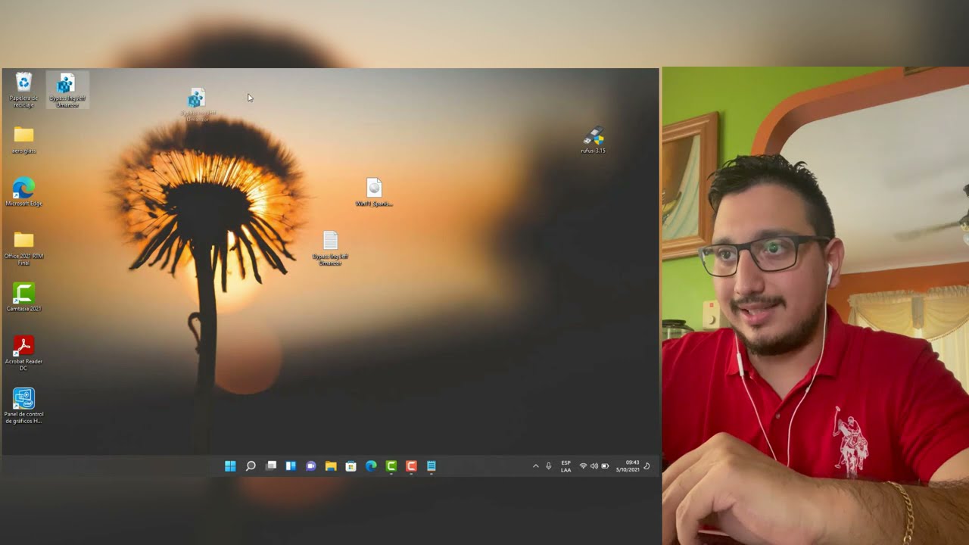Viewport: 969px width, 545px height.
Task: Select the highlighted Bypass registry file beside Papelera
Action: [x=67, y=90]
